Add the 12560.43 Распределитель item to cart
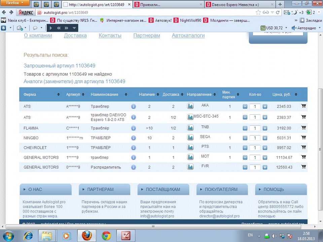Image resolution: width=323 pixels, height=242 pixels. click(303, 167)
